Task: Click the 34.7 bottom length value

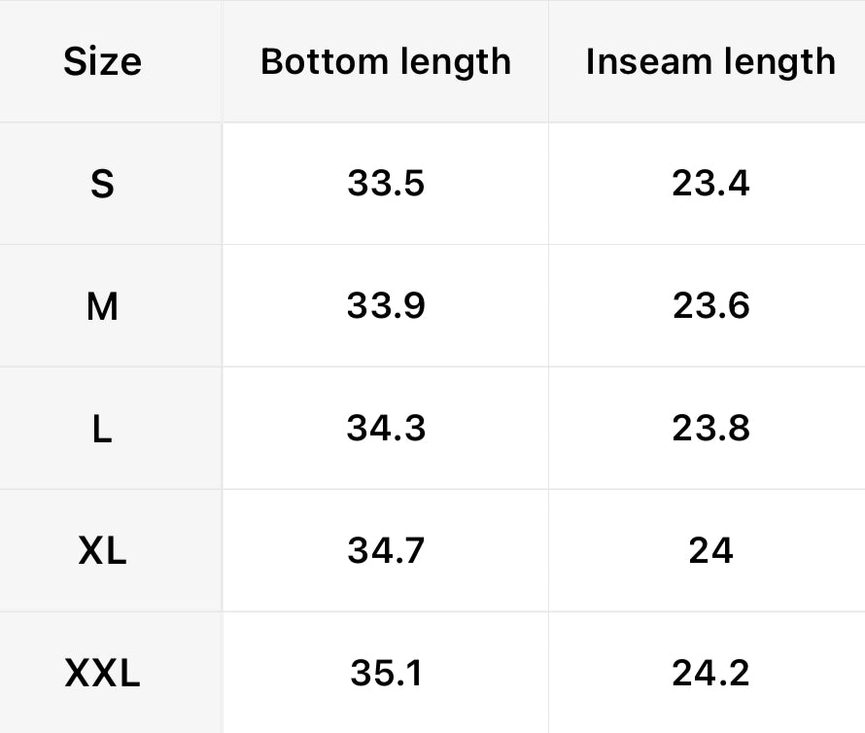Action: 386,551
